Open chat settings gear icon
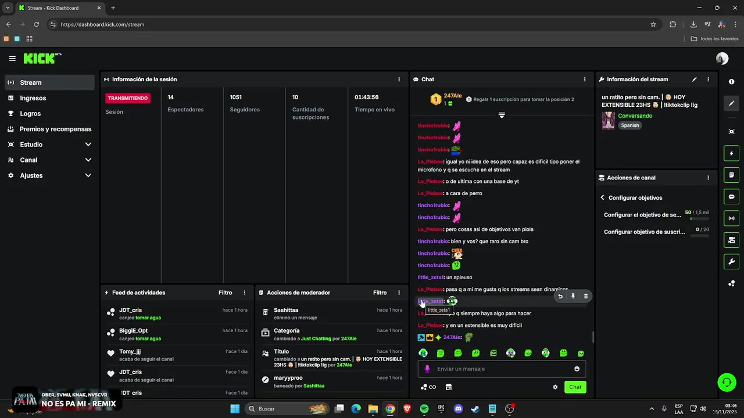Image resolution: width=744 pixels, height=418 pixels. [555, 387]
